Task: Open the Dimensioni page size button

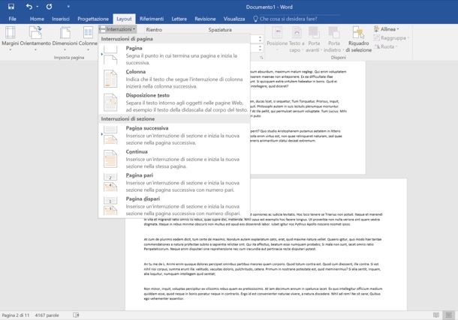Action: tap(65, 39)
